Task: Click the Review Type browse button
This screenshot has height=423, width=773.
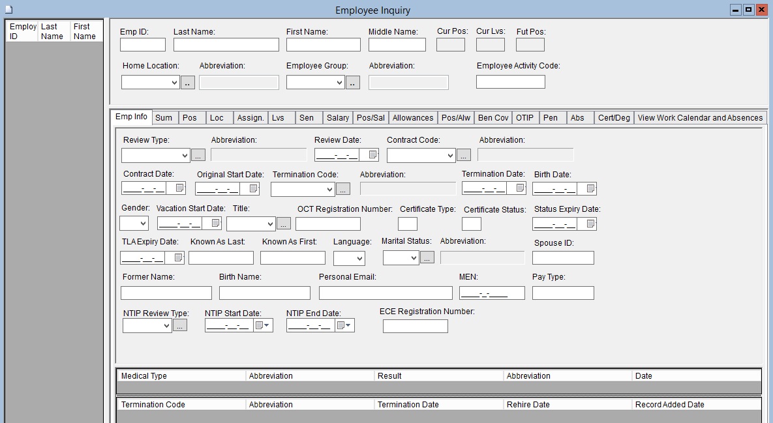Action: click(x=198, y=155)
